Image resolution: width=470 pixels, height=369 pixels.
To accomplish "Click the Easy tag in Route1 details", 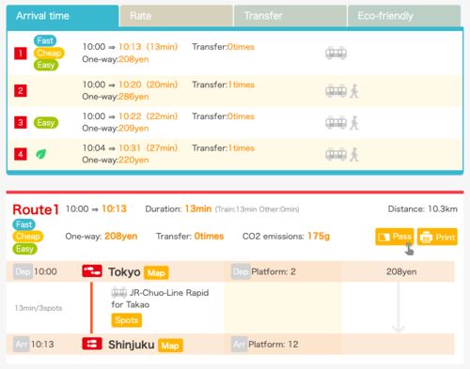I will [x=24, y=249].
